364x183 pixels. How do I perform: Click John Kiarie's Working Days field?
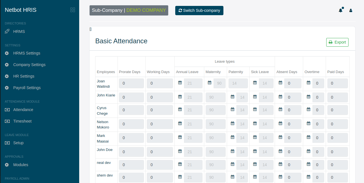(160, 97)
